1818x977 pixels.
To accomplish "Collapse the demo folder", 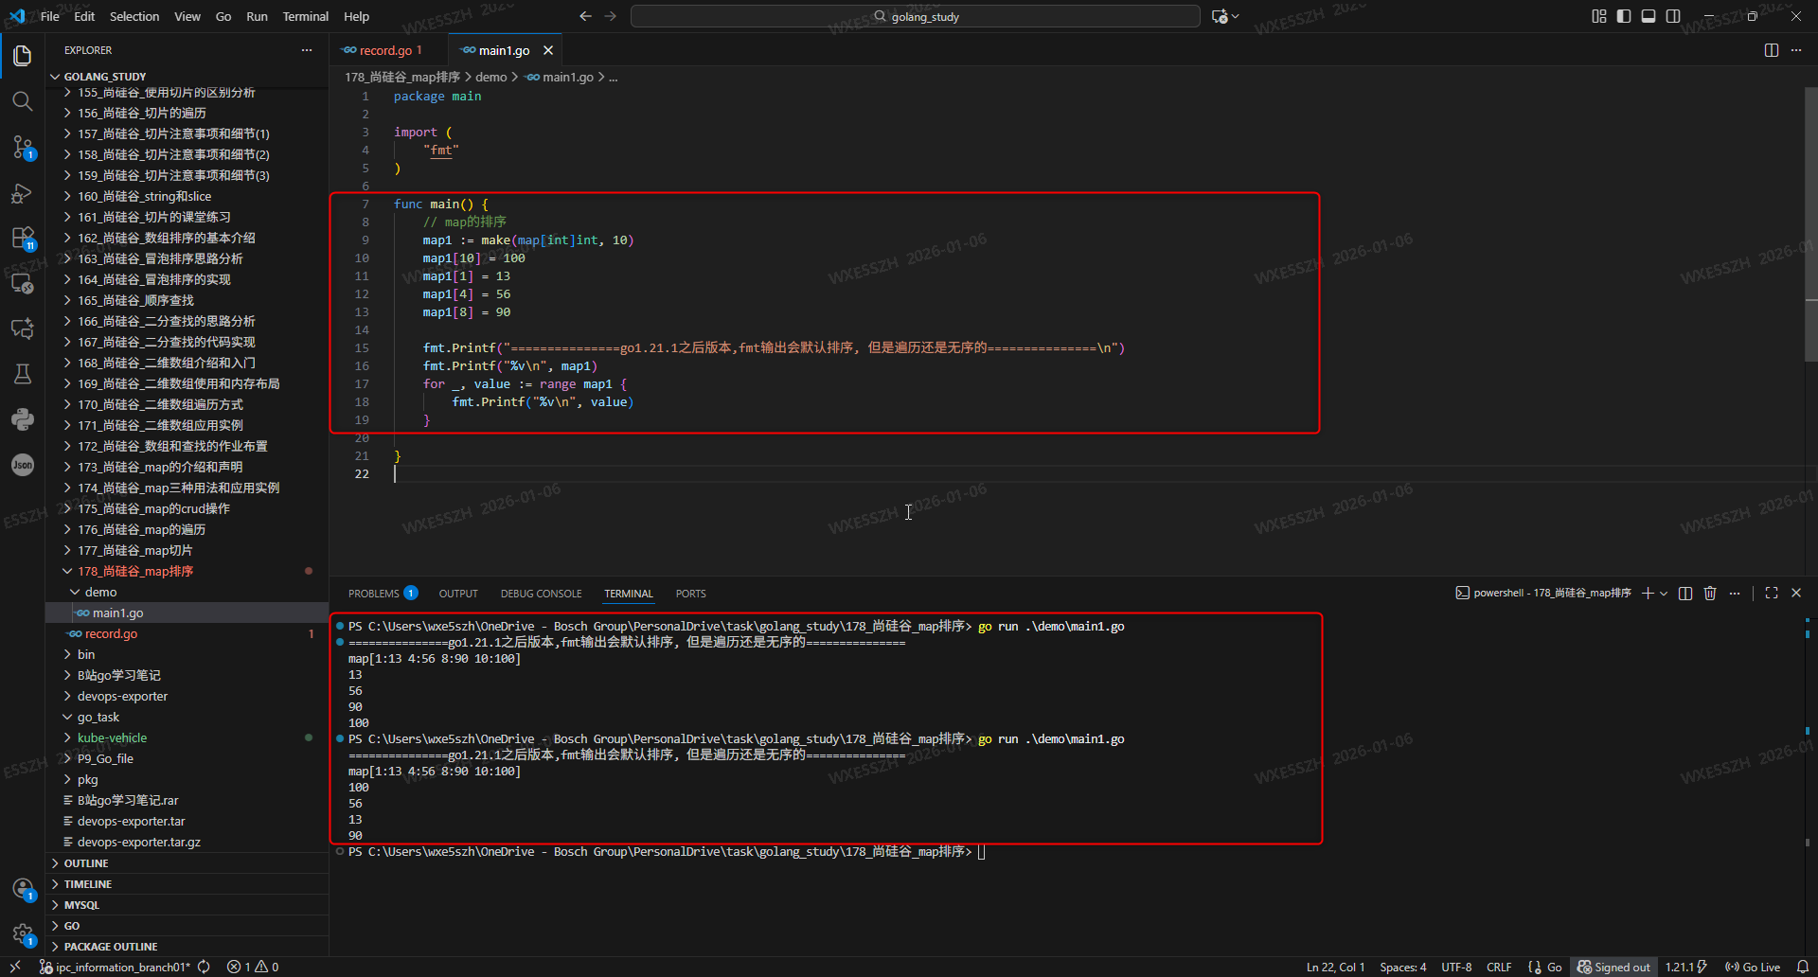I will [187, 592].
